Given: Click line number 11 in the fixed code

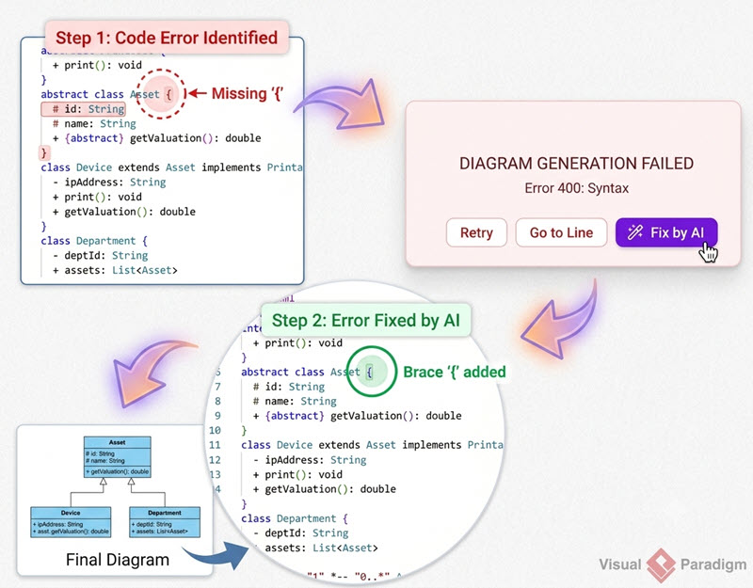Looking at the screenshot, I should point(215,445).
